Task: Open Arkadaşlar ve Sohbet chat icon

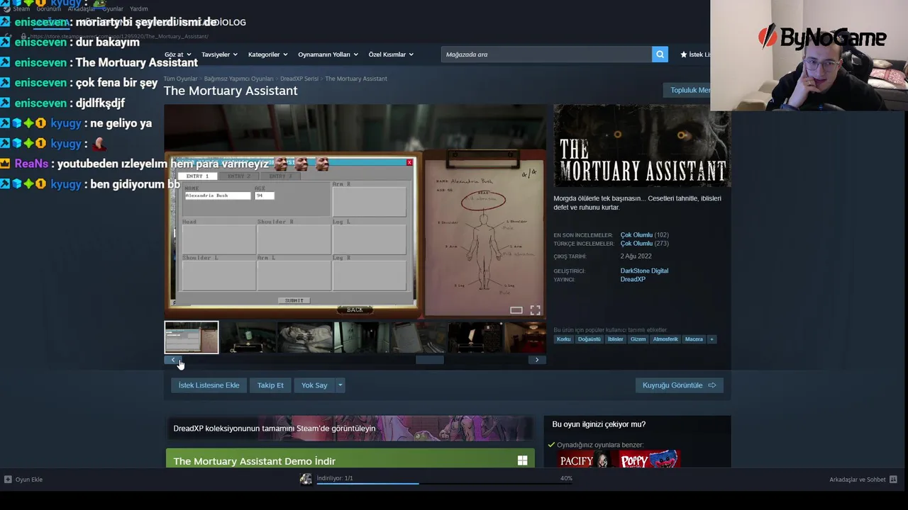Action: point(893,480)
